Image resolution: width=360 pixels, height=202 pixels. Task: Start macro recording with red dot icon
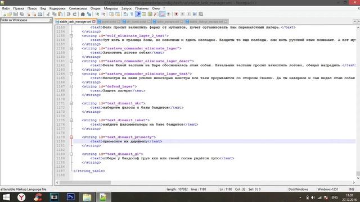pyautogui.click(x=176, y=14)
